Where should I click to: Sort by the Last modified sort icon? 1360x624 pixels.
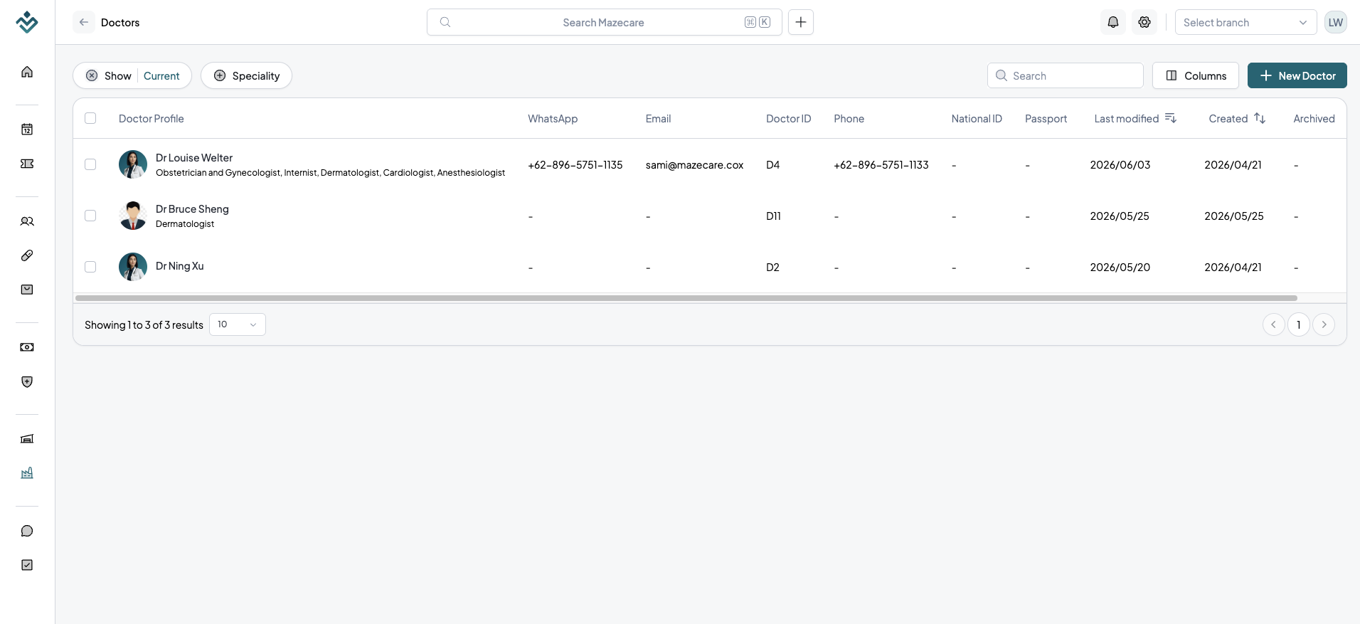(1171, 118)
